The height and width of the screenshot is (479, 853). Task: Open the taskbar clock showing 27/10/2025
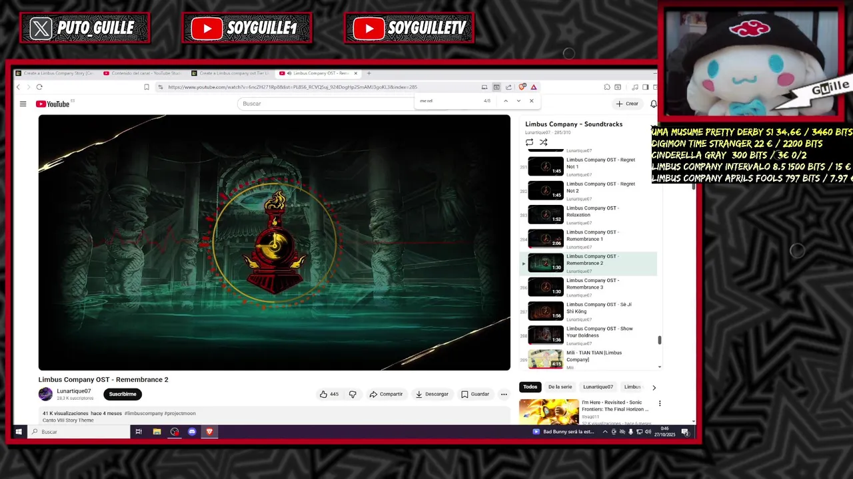pyautogui.click(x=664, y=432)
